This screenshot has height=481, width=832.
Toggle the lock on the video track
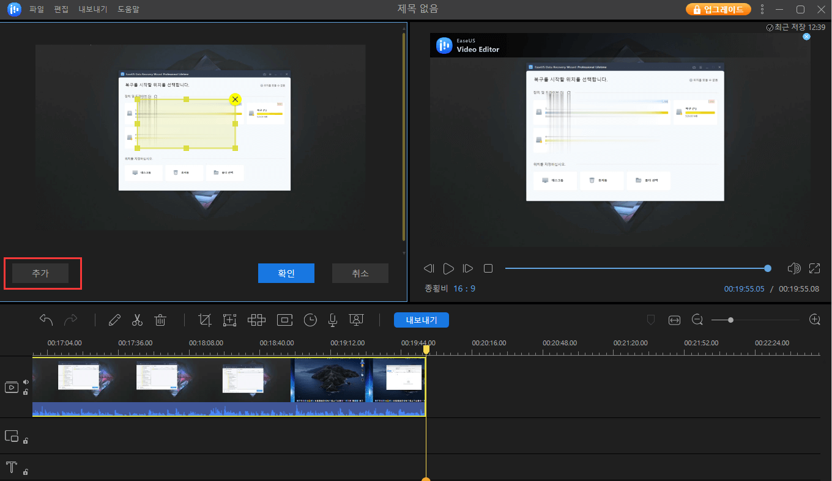pos(25,392)
